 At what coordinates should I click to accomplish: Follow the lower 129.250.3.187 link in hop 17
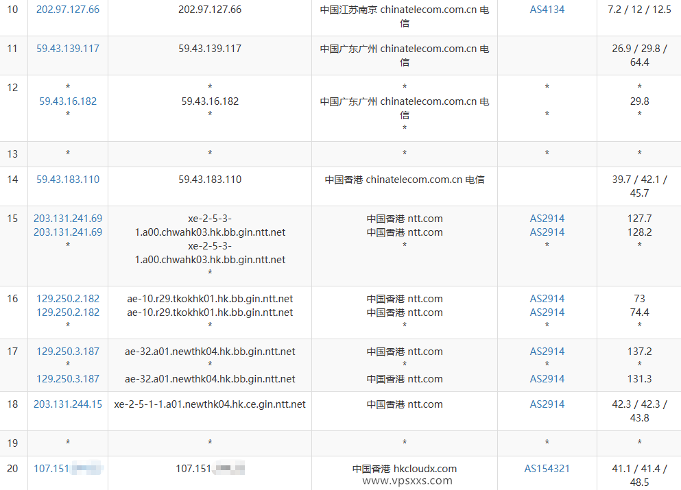(68, 379)
